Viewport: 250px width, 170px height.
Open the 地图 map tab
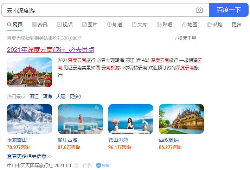tap(190, 25)
